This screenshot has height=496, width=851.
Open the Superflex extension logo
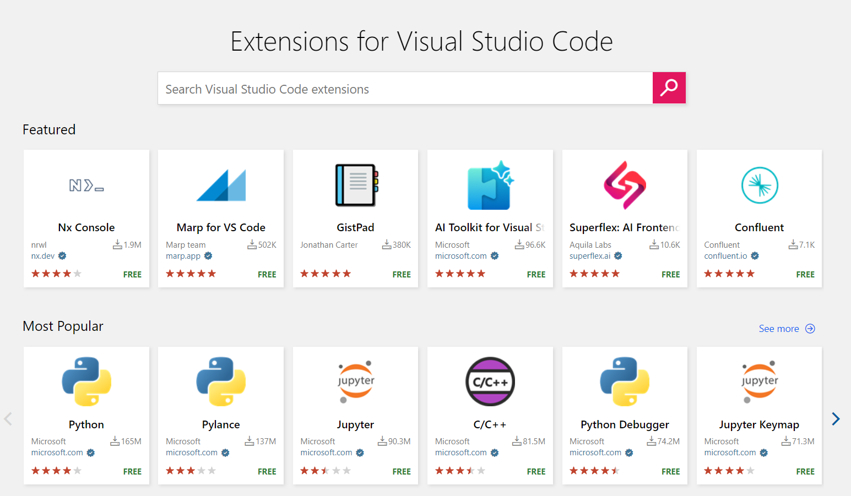[625, 186]
